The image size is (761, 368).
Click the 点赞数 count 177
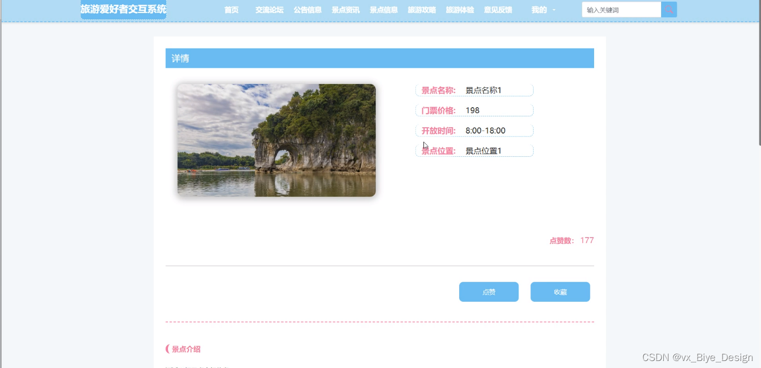587,240
